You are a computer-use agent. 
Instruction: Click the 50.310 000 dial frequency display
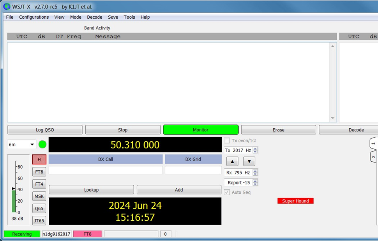135,145
